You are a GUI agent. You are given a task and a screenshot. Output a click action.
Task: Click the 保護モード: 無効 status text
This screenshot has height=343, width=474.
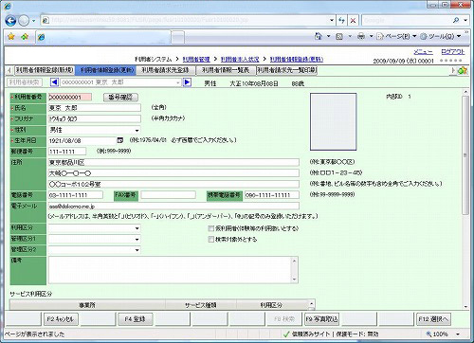357,334
